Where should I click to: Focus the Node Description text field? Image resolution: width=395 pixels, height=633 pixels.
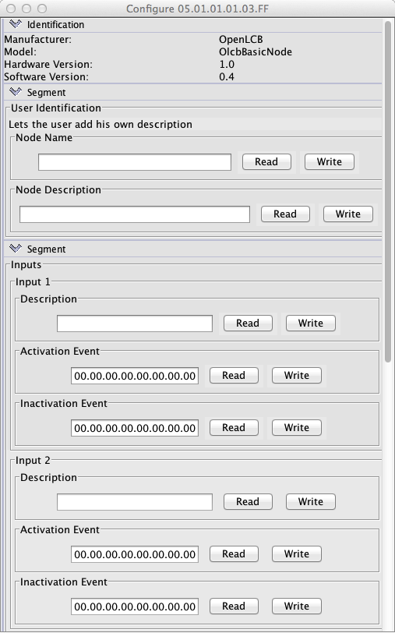click(x=135, y=214)
